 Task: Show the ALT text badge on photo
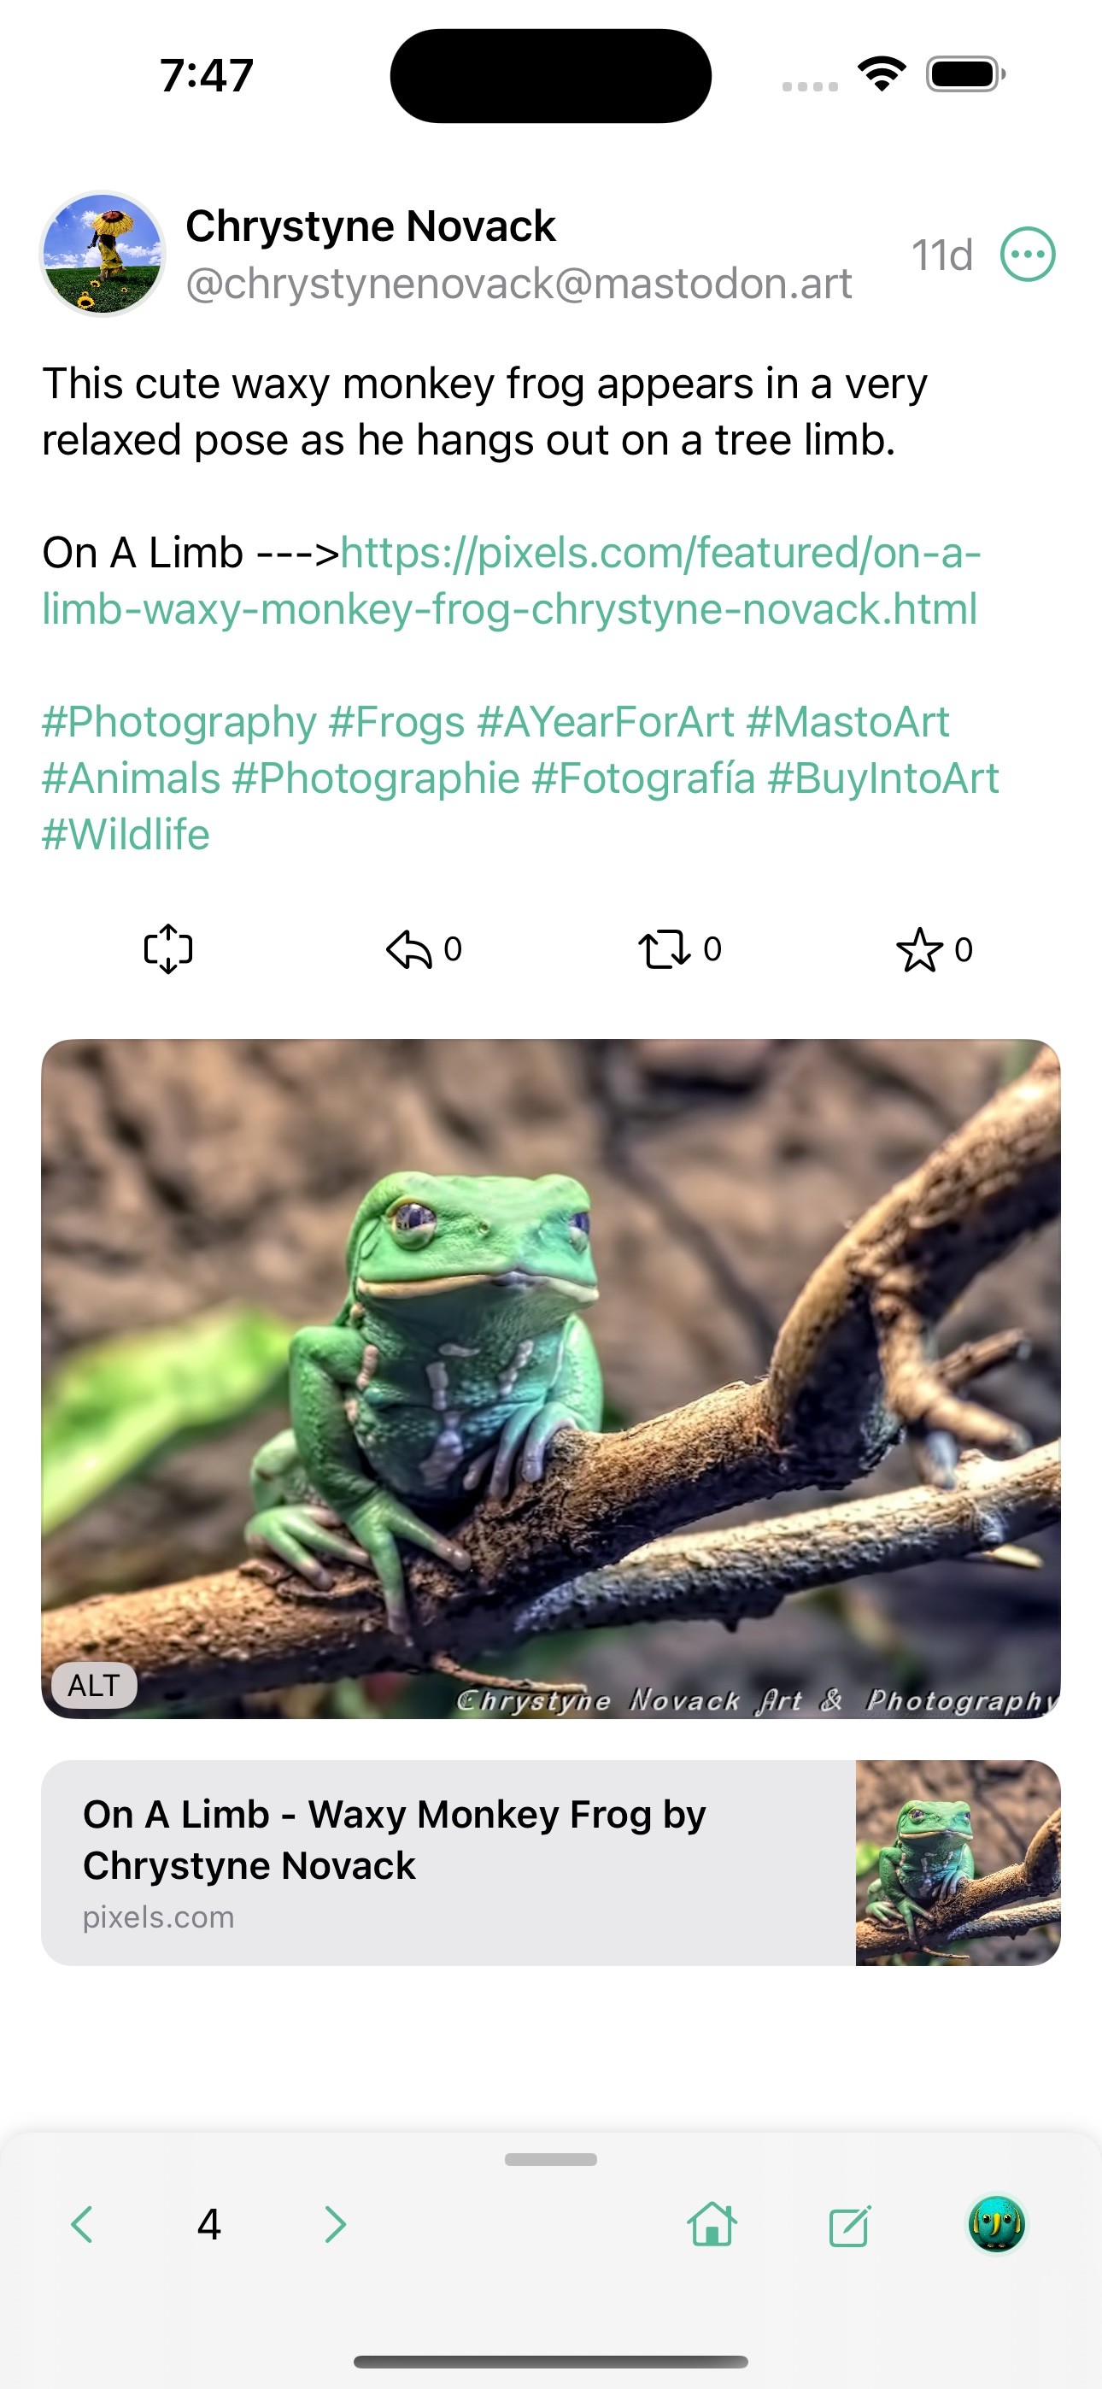coord(94,1684)
